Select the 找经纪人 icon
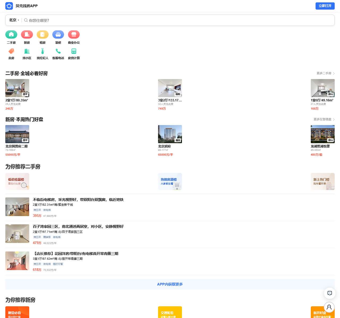Viewport: 340px width, 318px height. [42, 51]
